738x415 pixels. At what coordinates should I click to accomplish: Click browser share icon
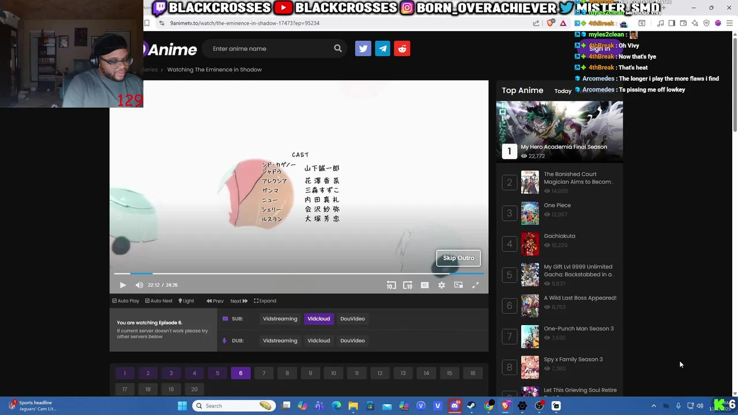click(x=536, y=23)
